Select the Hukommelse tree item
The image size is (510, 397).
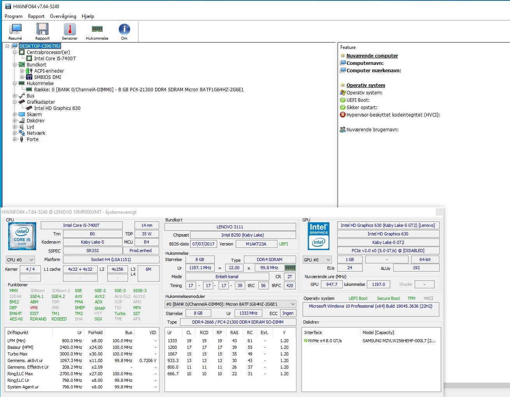click(x=40, y=83)
